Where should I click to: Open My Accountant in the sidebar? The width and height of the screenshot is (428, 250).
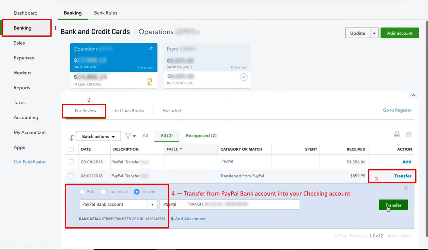click(x=30, y=132)
